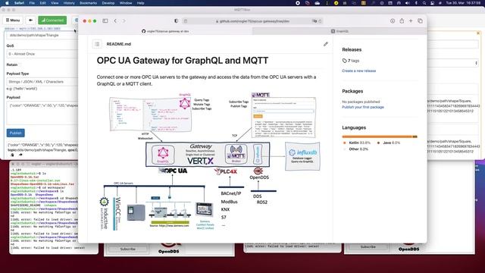Screen dimensions: 485x273
Task: Delete the published message with trash icon
Action: point(12,155)
